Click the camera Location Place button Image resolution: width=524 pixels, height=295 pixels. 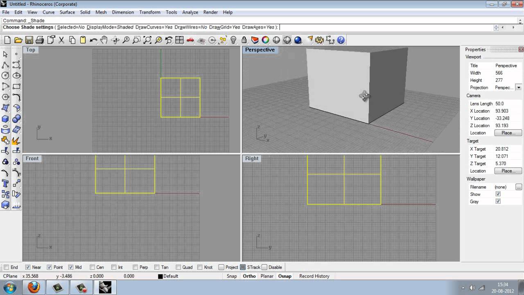(x=508, y=133)
